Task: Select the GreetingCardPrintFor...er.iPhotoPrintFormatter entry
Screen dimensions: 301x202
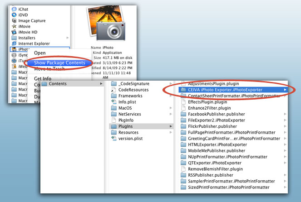Action: pyautogui.click(x=234, y=139)
